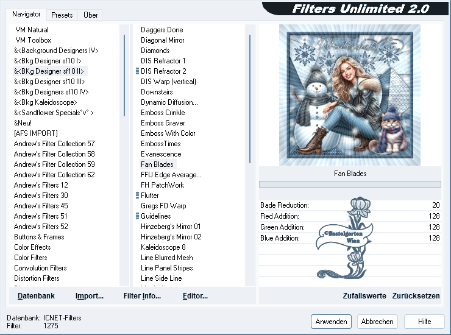Open the Datenbank menu
451x335 pixels.
click(x=36, y=296)
